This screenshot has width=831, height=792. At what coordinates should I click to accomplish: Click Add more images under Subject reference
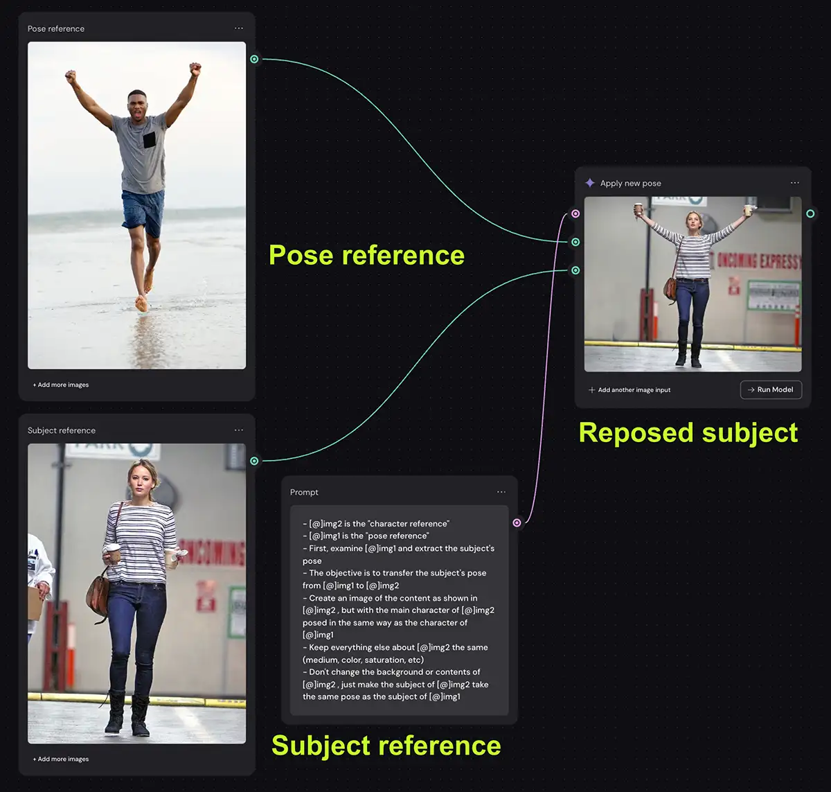(x=61, y=759)
